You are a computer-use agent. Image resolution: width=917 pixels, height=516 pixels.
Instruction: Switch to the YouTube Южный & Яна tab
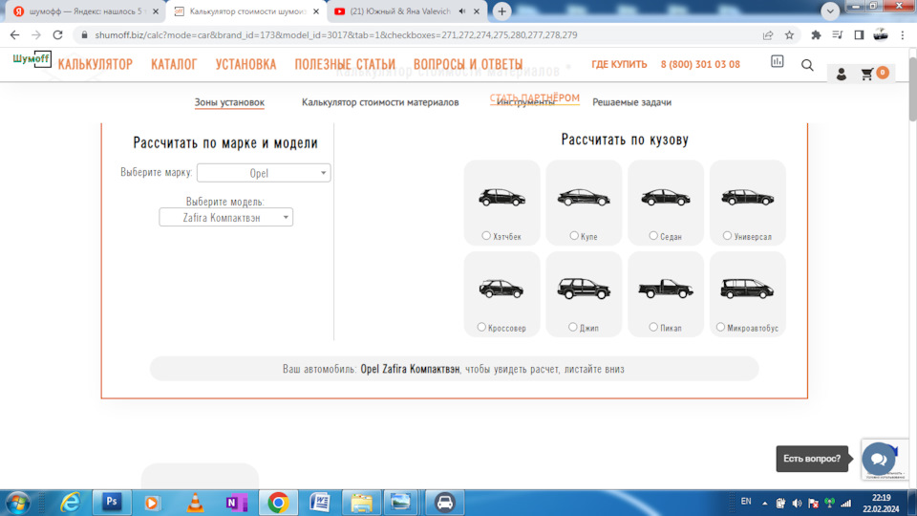407,11
